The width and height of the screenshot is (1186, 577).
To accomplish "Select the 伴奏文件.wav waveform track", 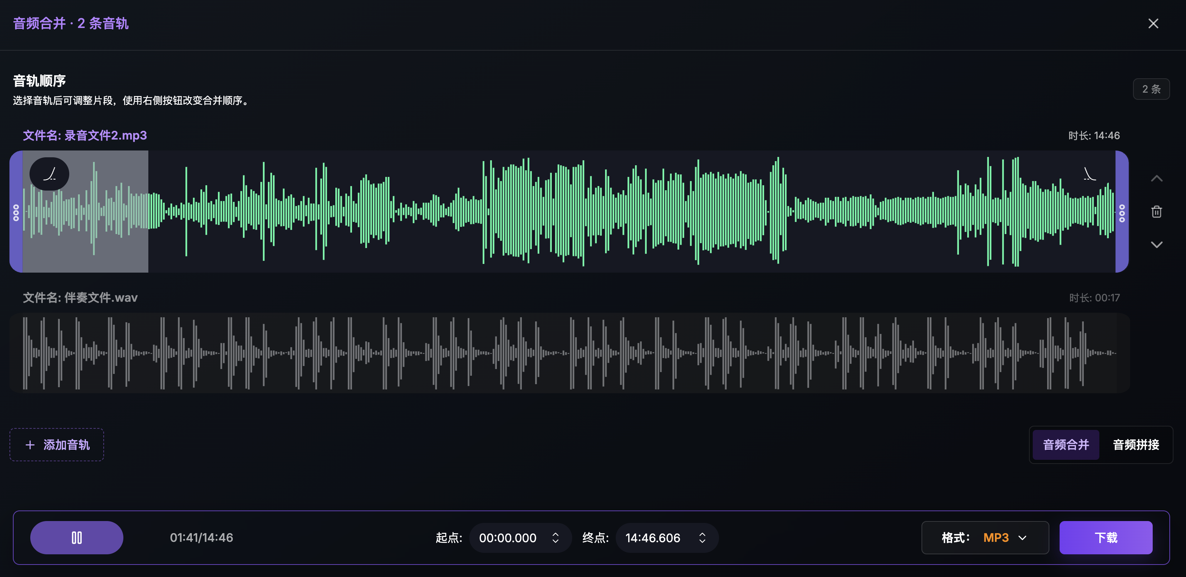I will click(x=570, y=353).
